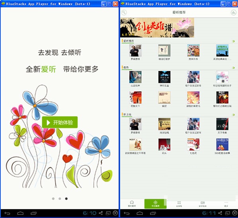
Task: Click the 爱听推荐 section header label
Action: pyautogui.click(x=129, y=41)
